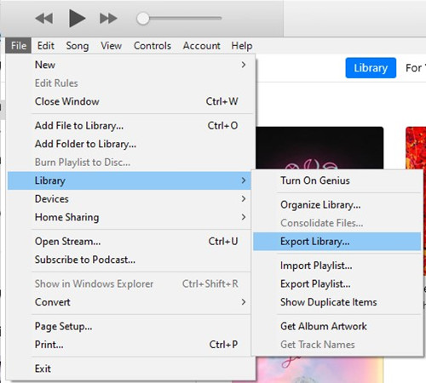Click Export Library in submenu
Image resolution: width=426 pixels, height=383 pixels.
[337, 242]
